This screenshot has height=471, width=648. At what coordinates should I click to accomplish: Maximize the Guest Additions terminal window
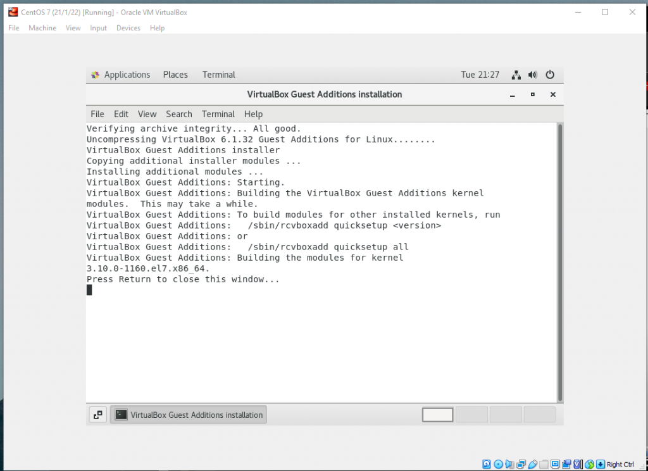(x=533, y=95)
